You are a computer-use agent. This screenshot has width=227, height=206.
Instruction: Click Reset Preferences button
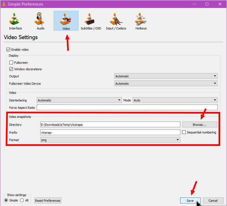click(x=48, y=201)
